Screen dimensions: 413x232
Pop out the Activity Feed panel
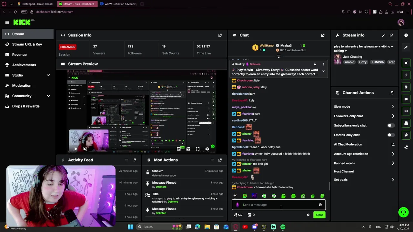coord(134,160)
